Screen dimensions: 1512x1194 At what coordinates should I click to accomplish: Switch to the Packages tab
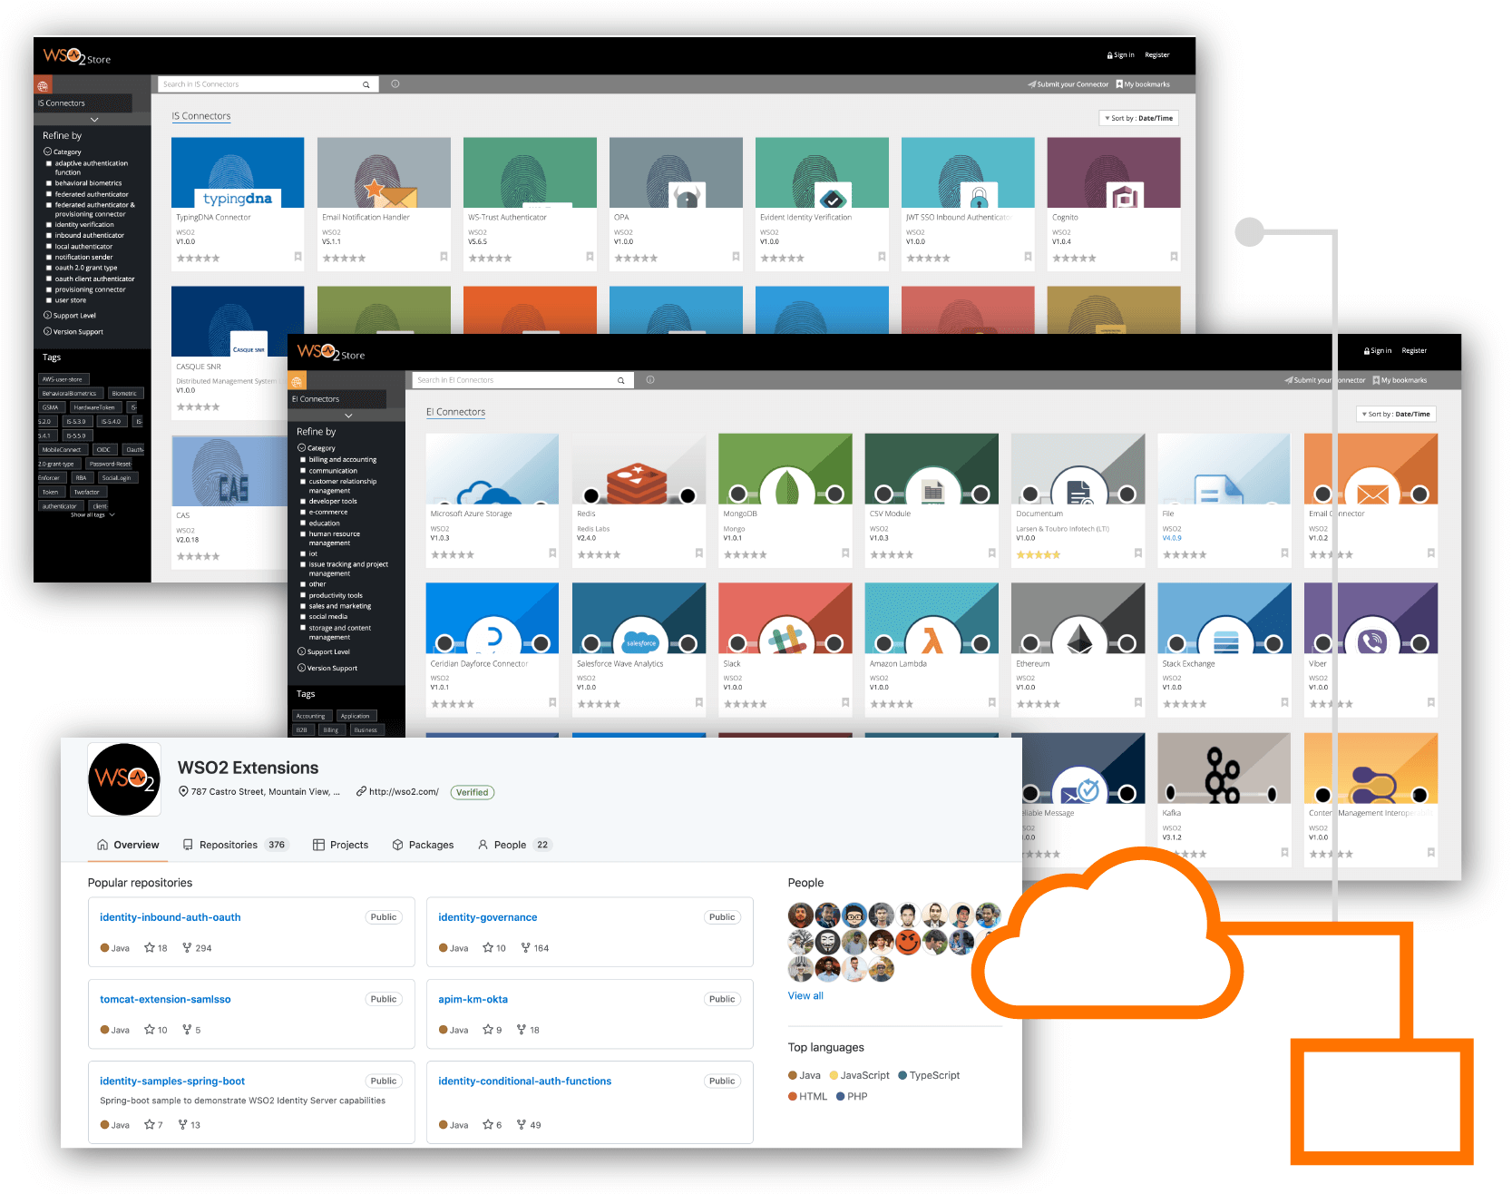tap(423, 845)
